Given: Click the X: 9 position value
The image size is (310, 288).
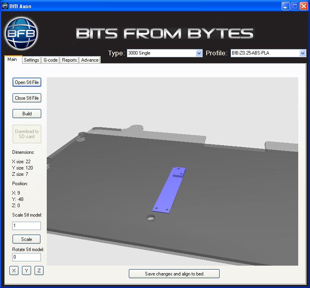Looking at the screenshot, I should tap(16, 193).
